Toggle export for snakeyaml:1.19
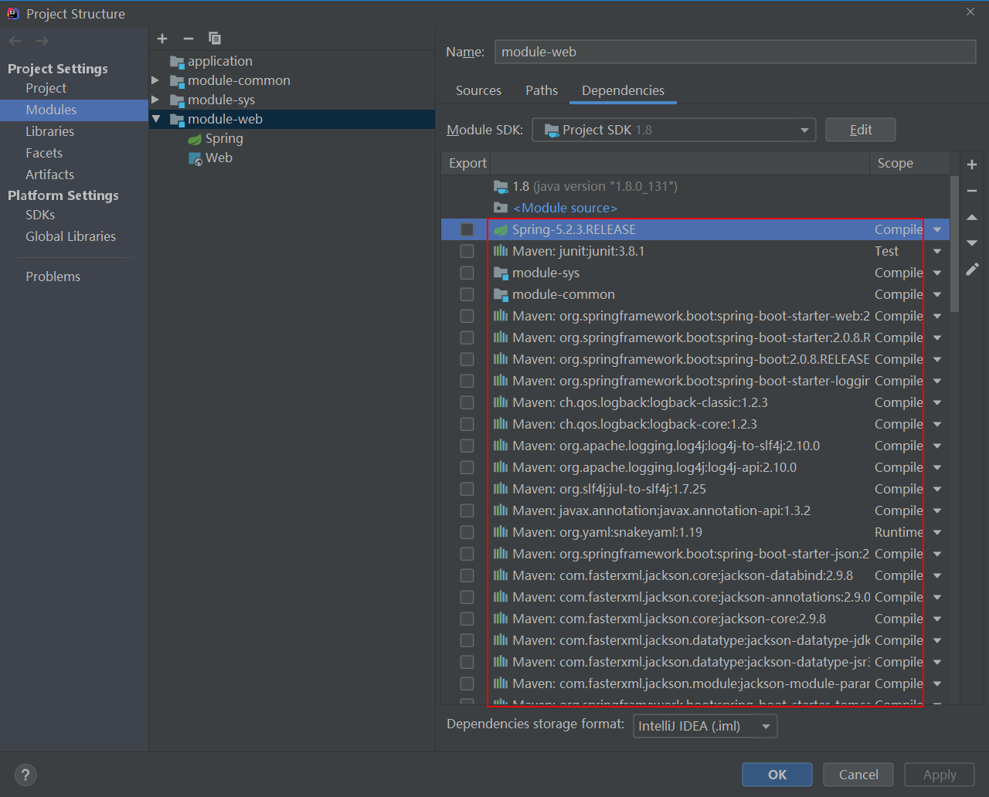Image resolution: width=989 pixels, height=797 pixels. [x=467, y=532]
